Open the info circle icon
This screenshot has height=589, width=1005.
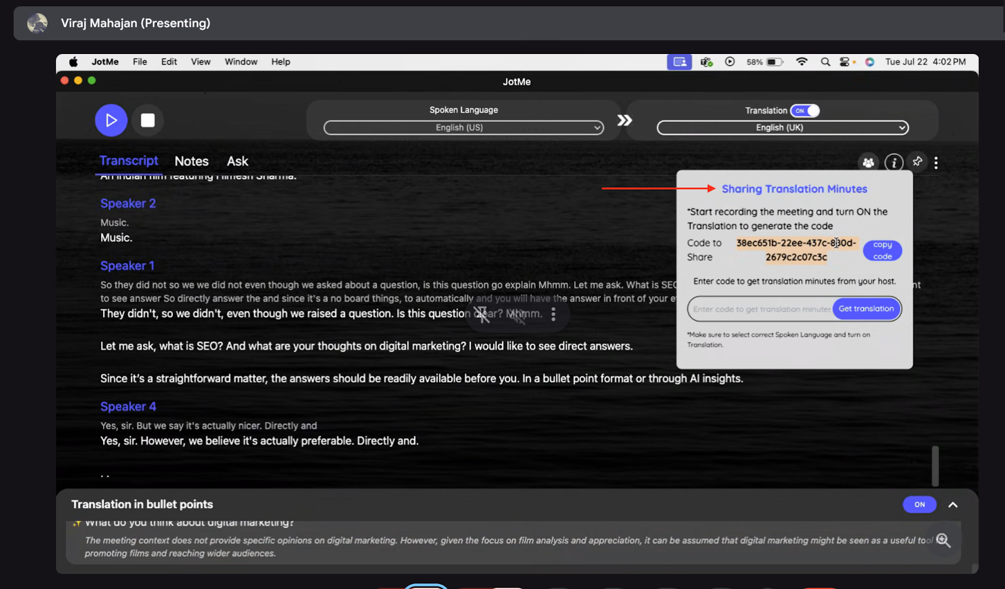pos(894,163)
